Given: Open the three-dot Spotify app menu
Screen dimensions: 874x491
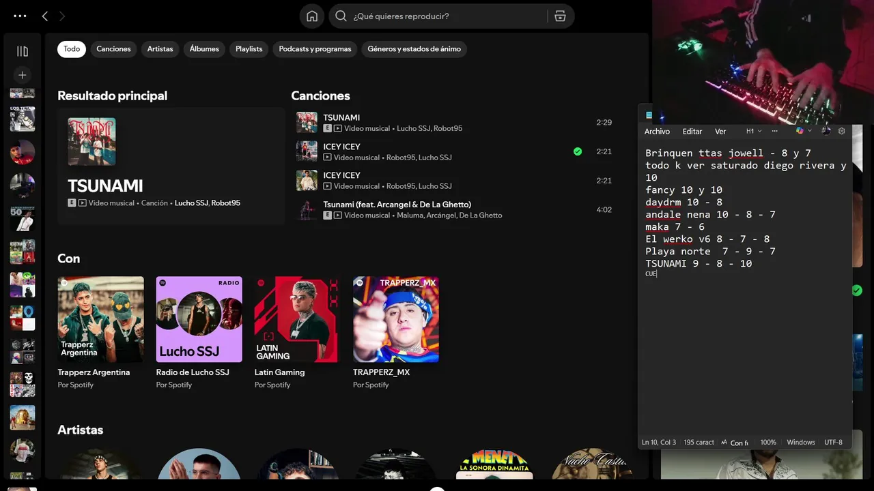Looking at the screenshot, I should pyautogui.click(x=20, y=16).
